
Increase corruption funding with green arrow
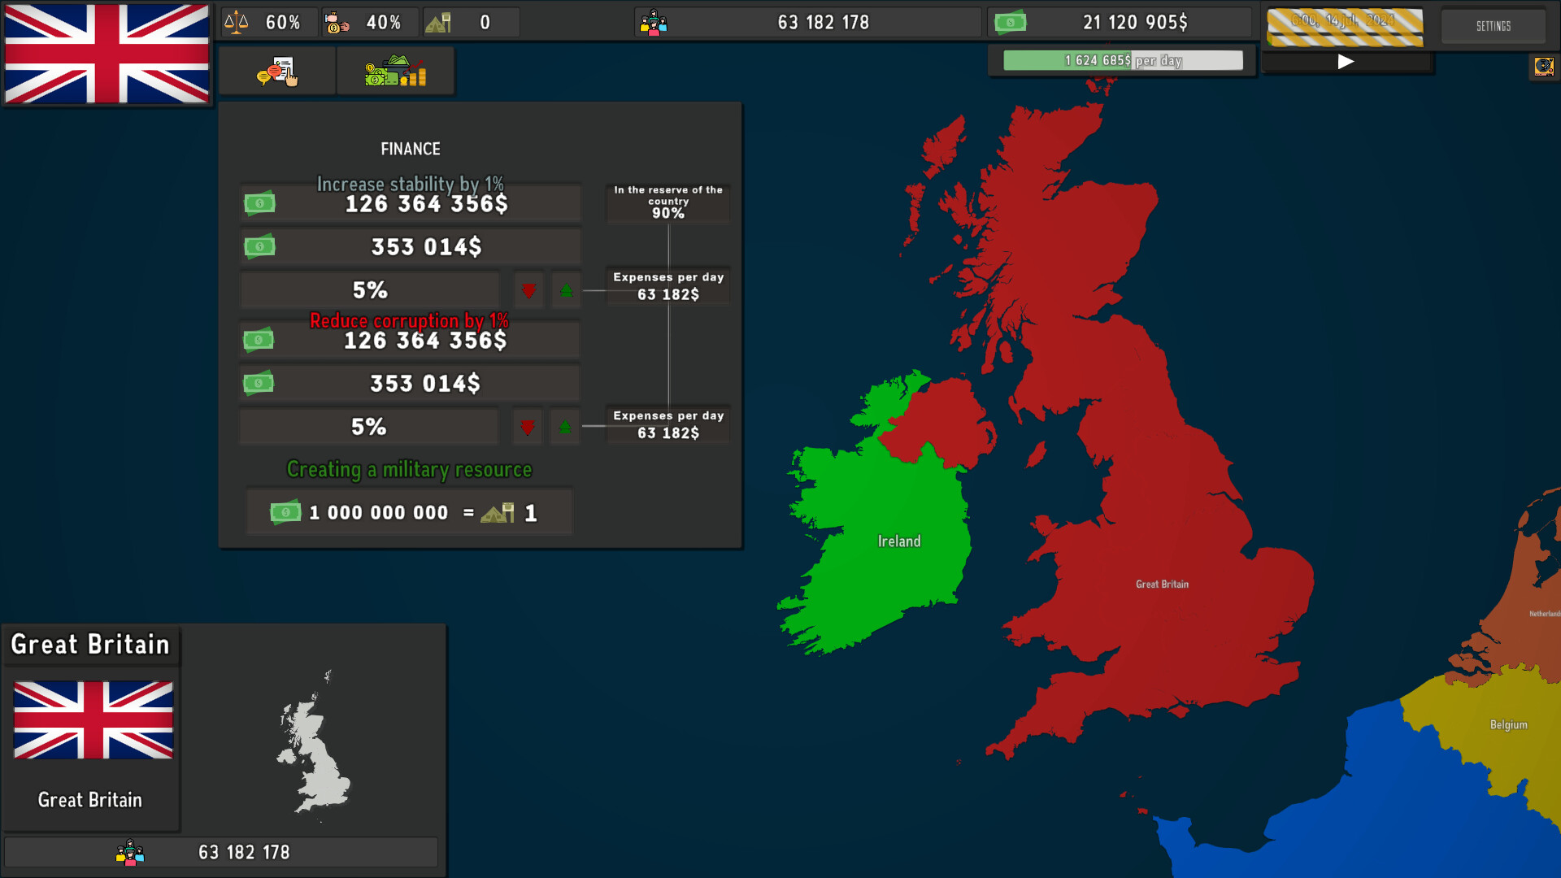click(x=564, y=427)
